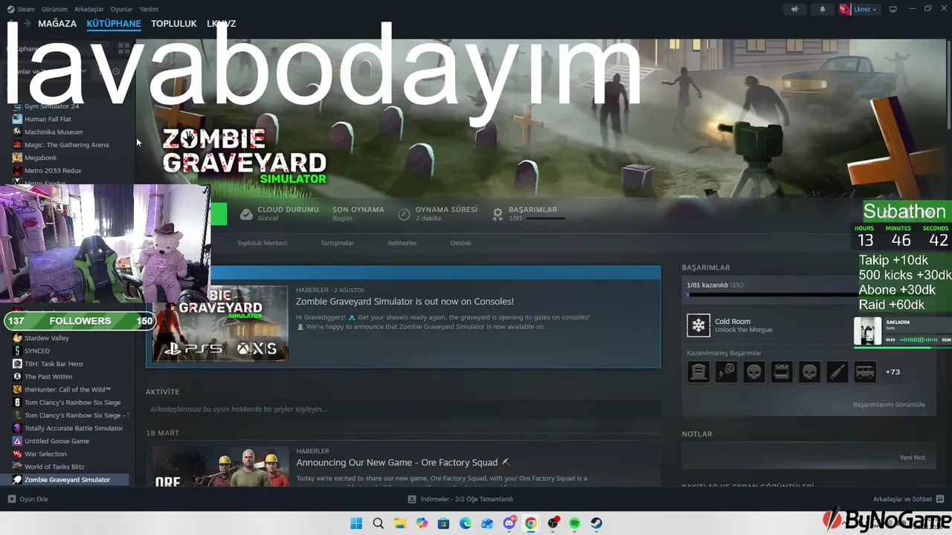The height and width of the screenshot is (535, 952).
Task: Open the Cold Room achievement snowflake icon
Action: pyautogui.click(x=698, y=325)
